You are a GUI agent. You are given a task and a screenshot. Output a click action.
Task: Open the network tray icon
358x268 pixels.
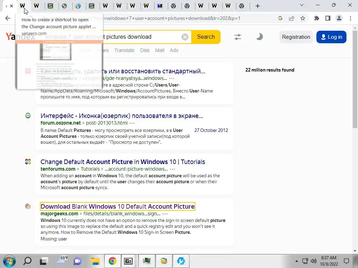click(305, 261)
